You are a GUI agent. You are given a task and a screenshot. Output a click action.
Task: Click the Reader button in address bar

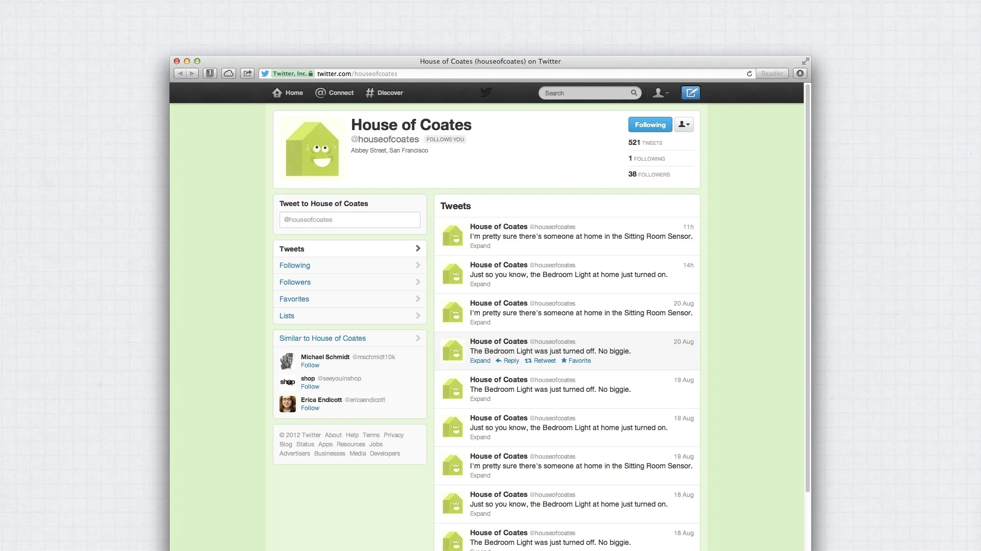tap(772, 73)
